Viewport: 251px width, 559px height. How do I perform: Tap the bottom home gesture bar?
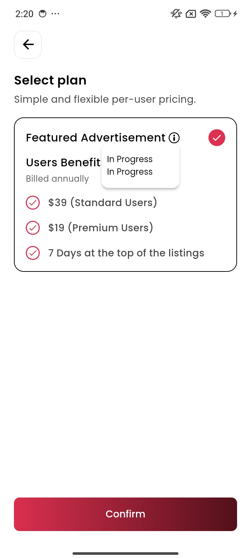click(x=125, y=553)
